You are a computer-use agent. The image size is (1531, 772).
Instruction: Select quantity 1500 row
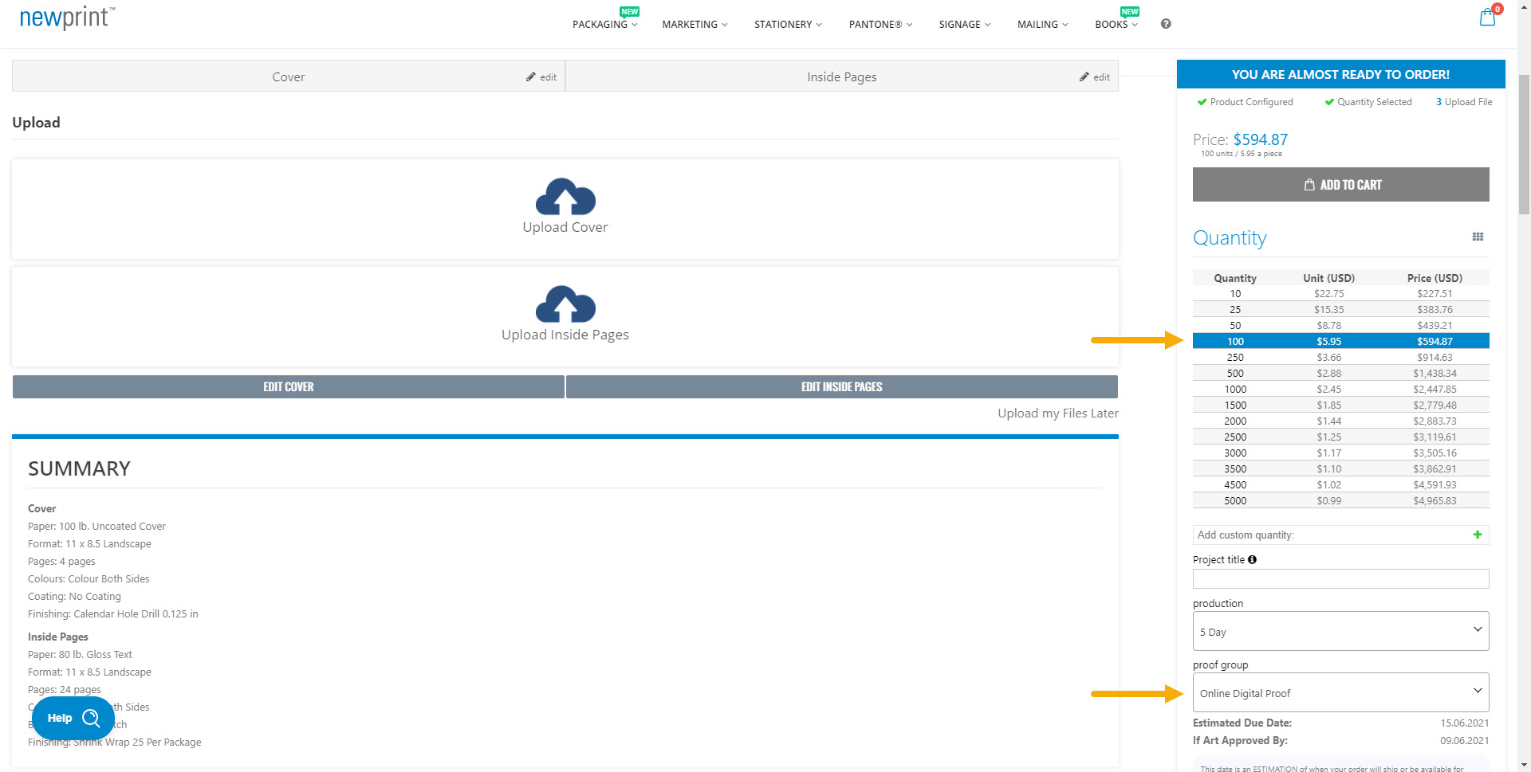[x=1340, y=405]
